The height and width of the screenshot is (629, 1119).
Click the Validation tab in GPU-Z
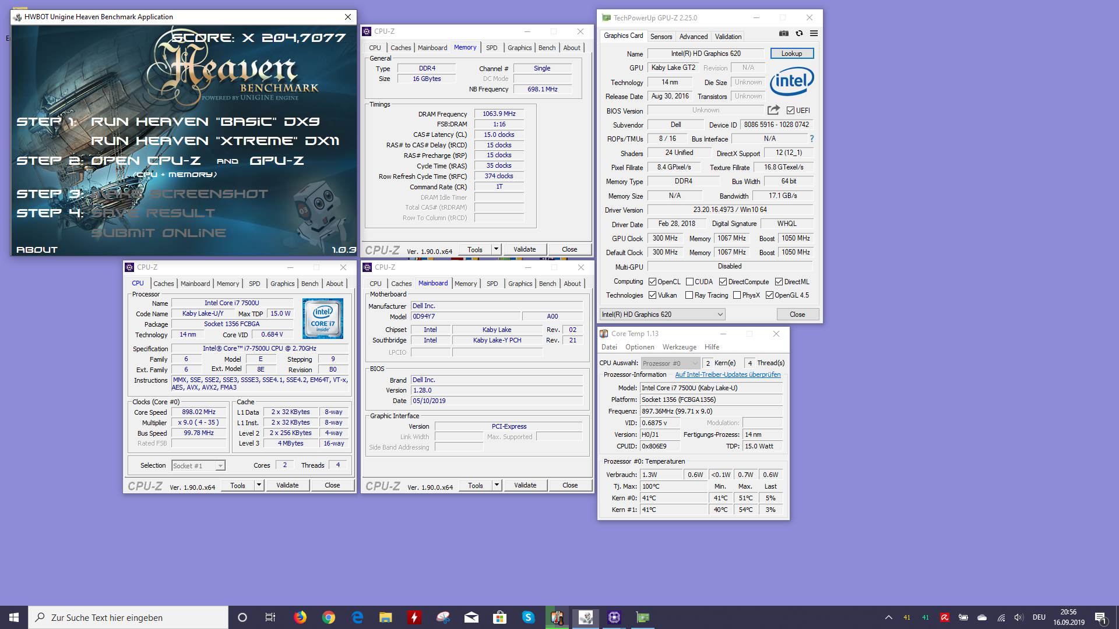click(x=728, y=37)
